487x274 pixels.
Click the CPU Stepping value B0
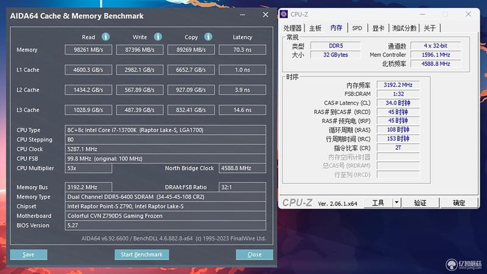[165, 140]
